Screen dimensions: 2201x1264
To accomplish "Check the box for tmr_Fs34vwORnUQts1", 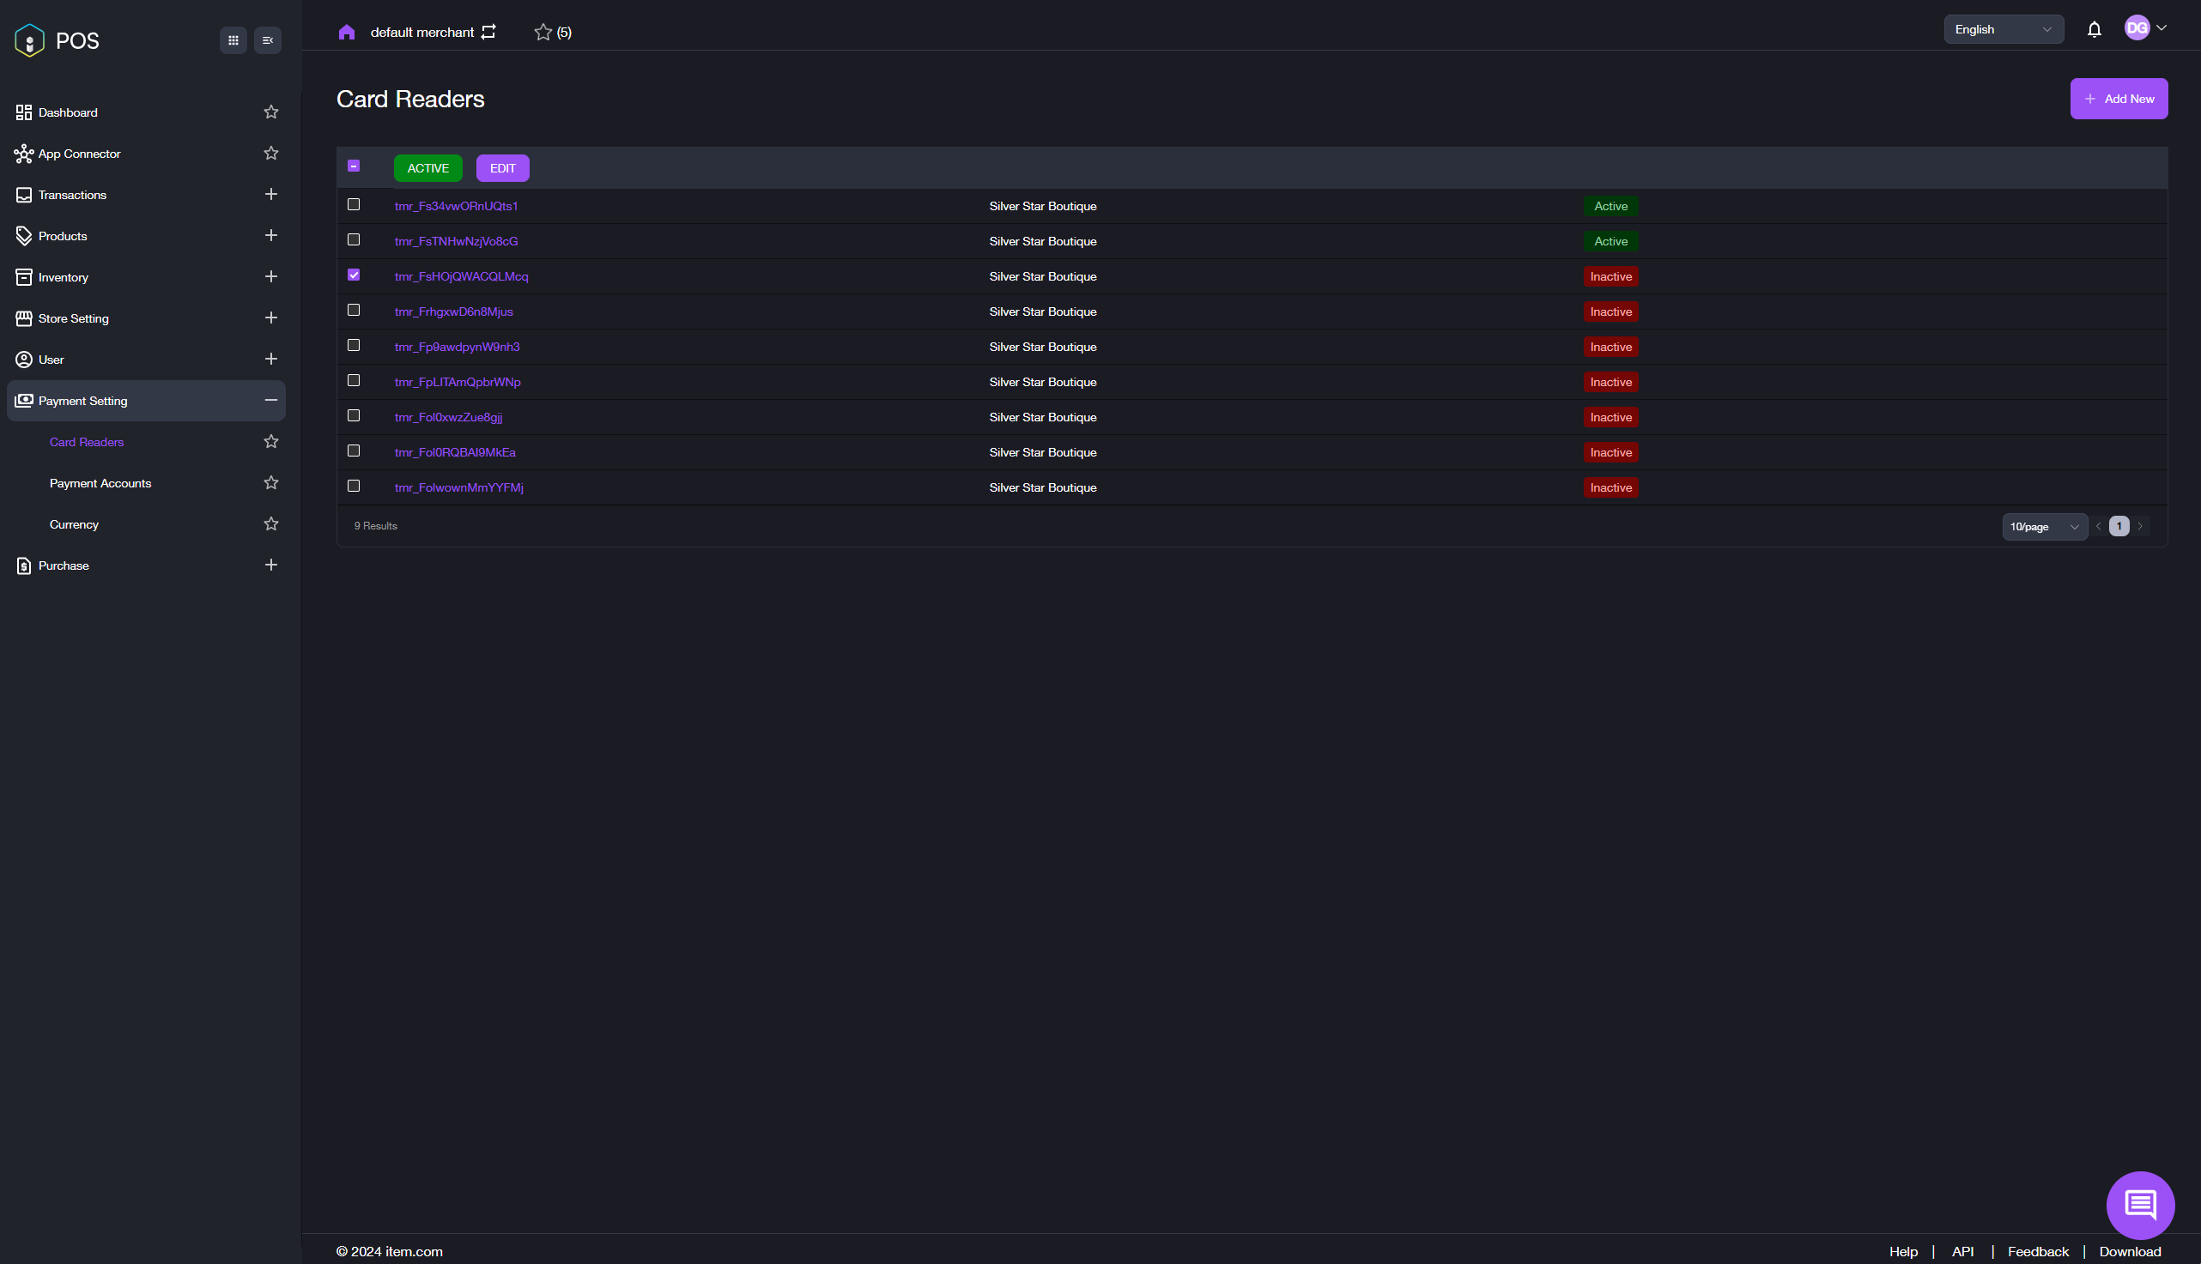I will (354, 205).
